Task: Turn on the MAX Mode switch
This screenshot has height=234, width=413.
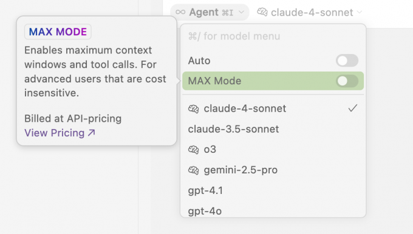Action: [347, 81]
